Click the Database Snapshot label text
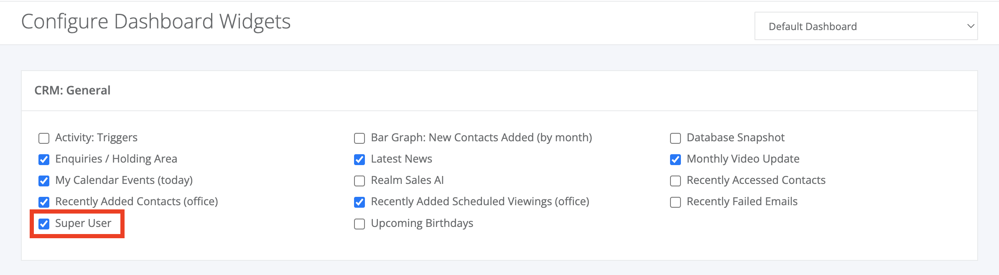Image resolution: width=999 pixels, height=275 pixels. pyautogui.click(x=735, y=137)
